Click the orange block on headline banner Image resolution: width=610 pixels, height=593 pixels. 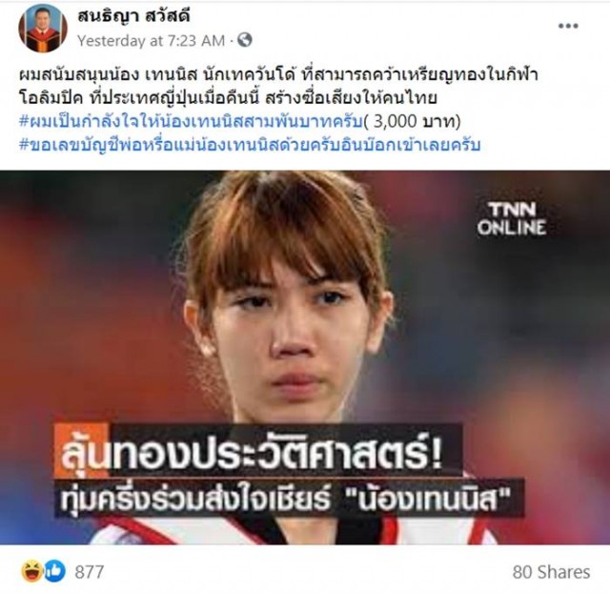[81, 450]
